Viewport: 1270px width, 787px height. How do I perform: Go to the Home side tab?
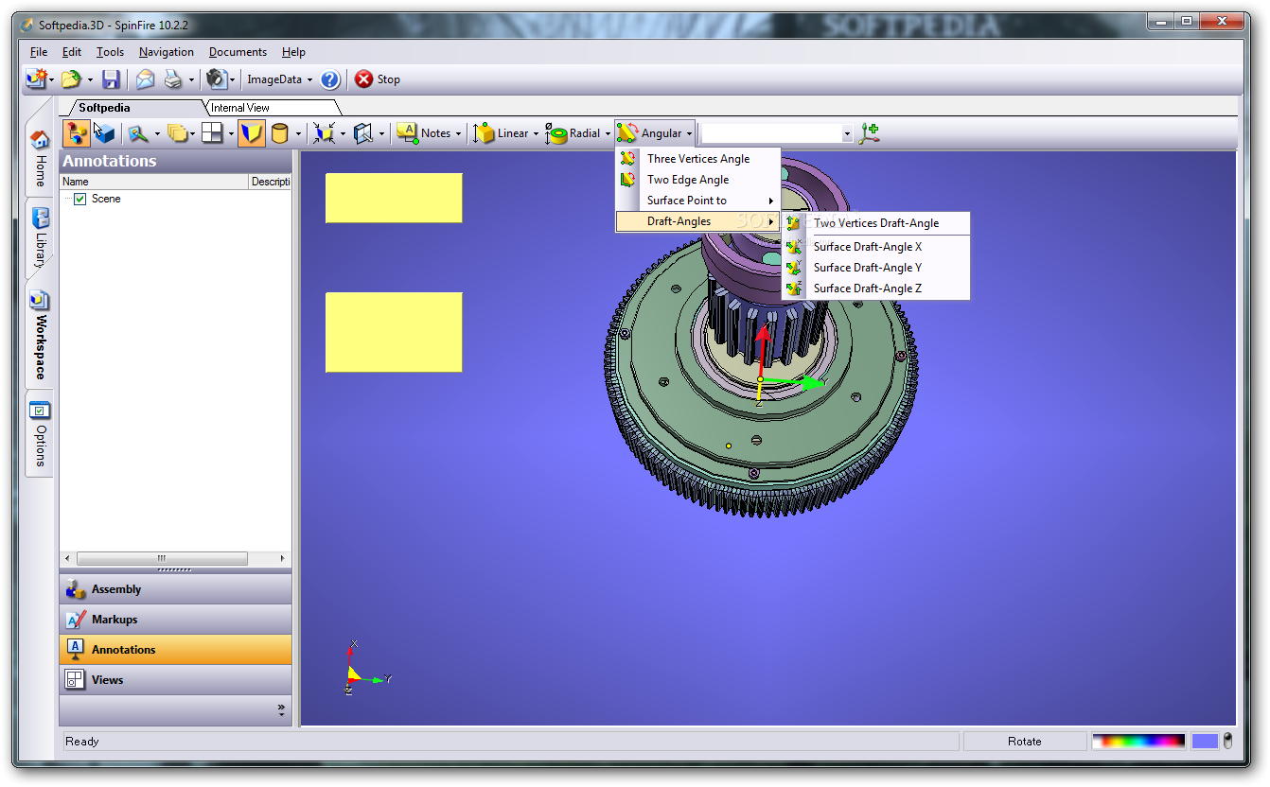40,159
